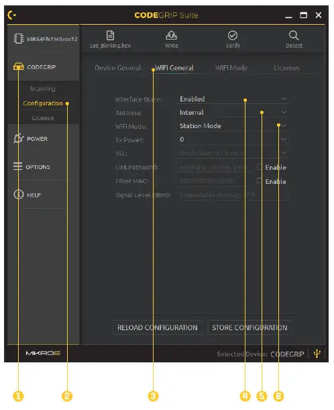
Task: Click the Interface State label
Action: [x=139, y=99]
